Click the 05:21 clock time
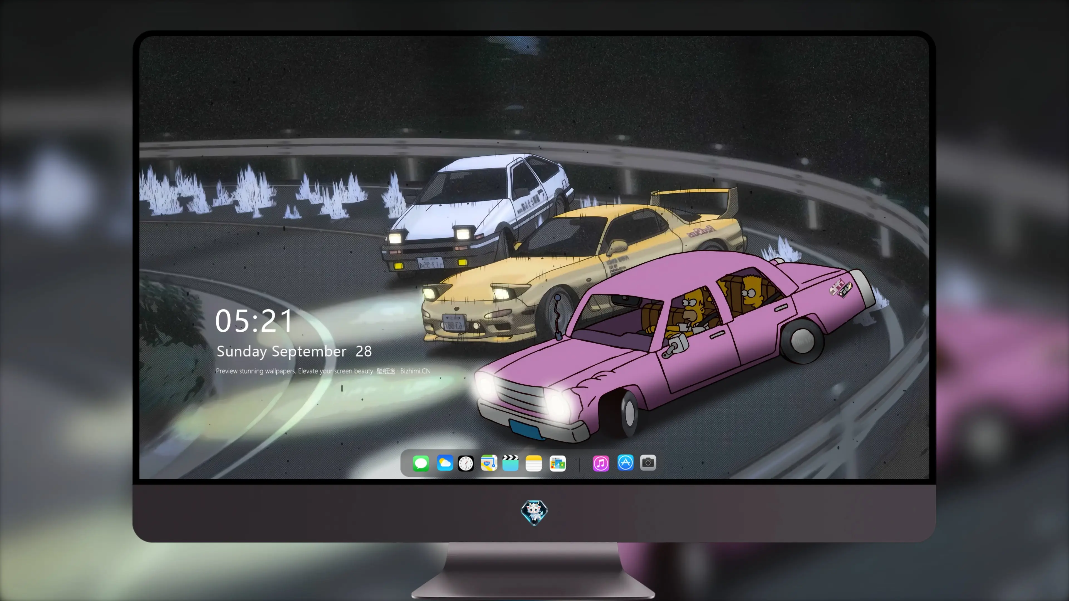1069x601 pixels. point(254,321)
